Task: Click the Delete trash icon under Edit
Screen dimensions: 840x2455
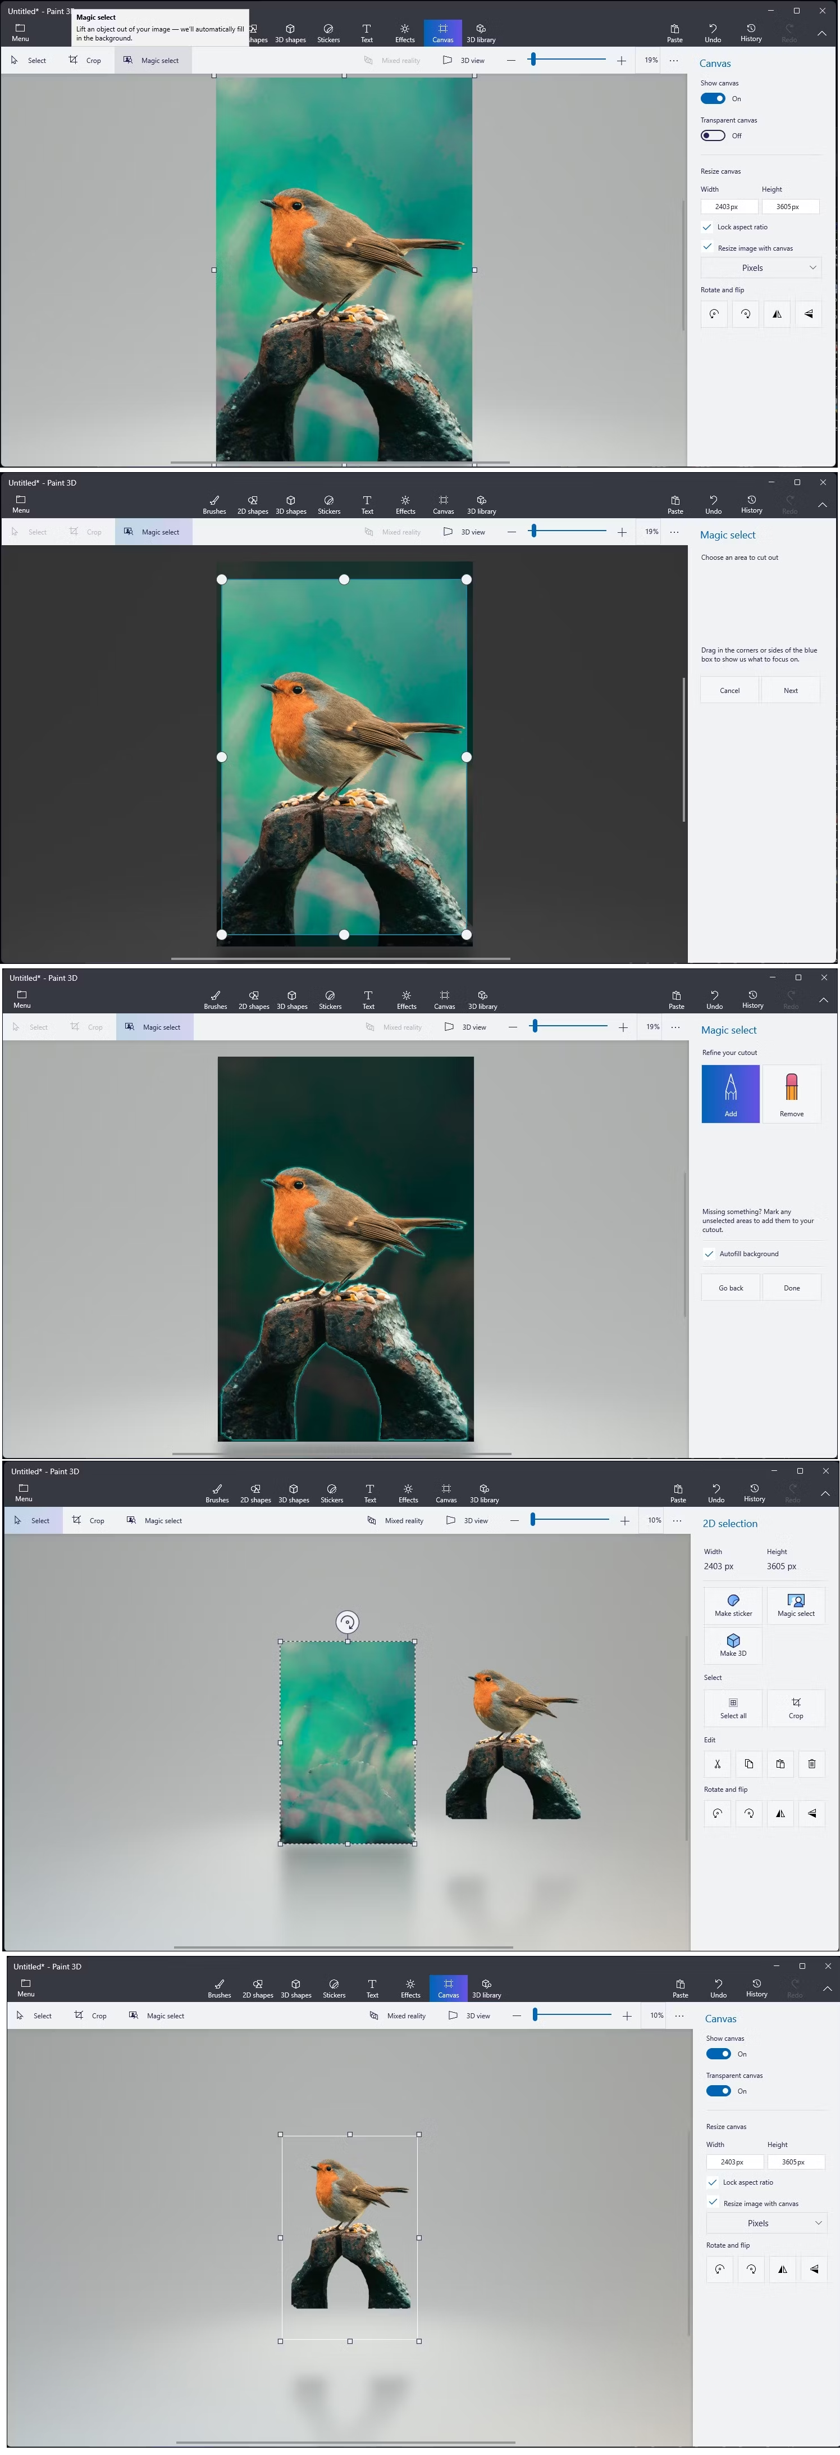Action: coord(811,1763)
